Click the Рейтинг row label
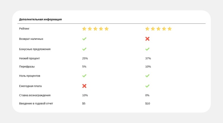This screenshot has width=223, height=123. point(24,29)
